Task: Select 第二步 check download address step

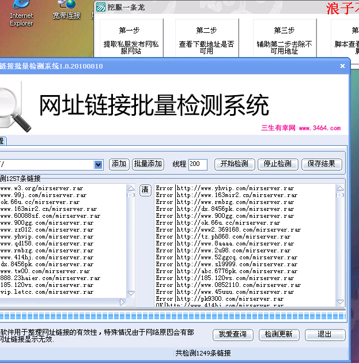Action: (x=206, y=37)
